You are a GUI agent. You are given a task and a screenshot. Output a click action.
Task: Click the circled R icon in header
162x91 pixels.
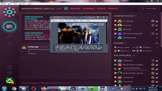click(x=66, y=9)
